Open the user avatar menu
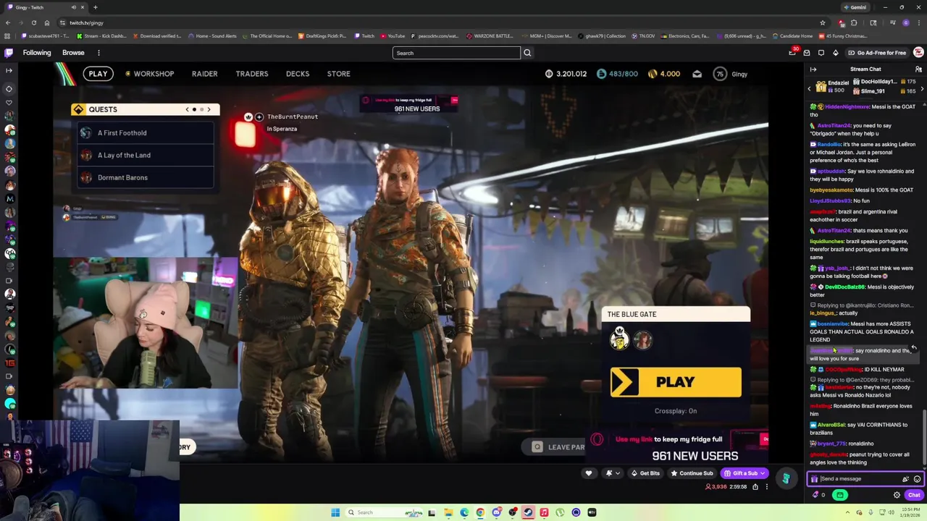The height and width of the screenshot is (521, 927). pyautogui.click(x=918, y=53)
